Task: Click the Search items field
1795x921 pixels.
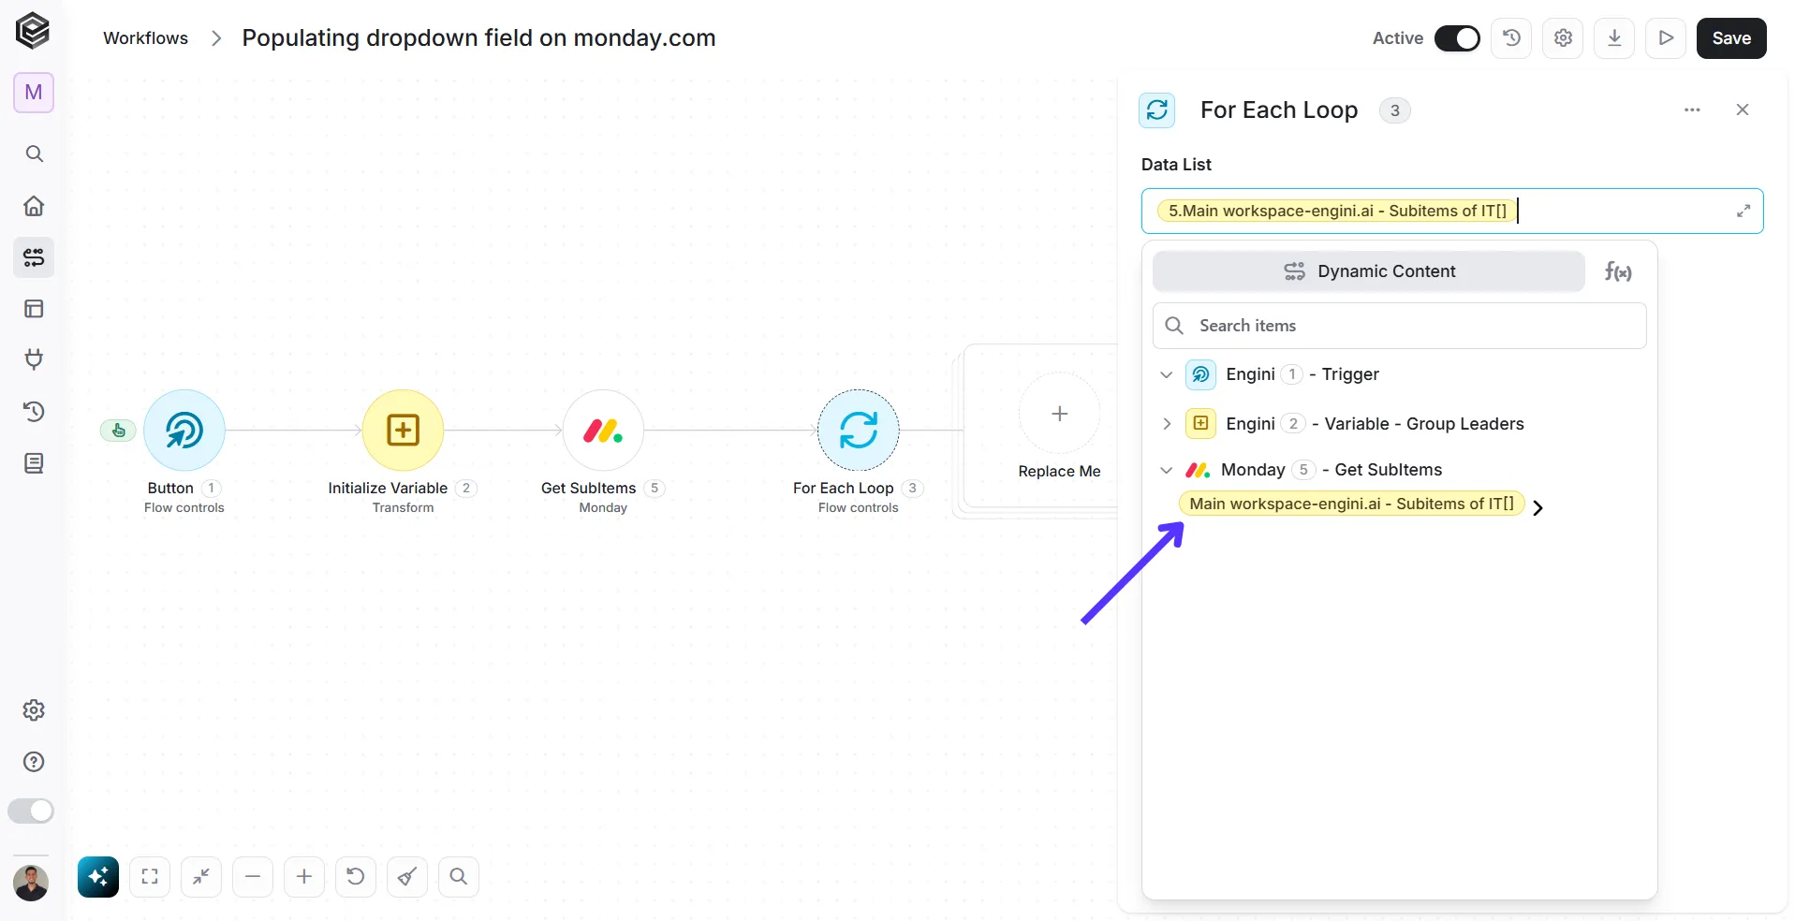Action: point(1399,326)
